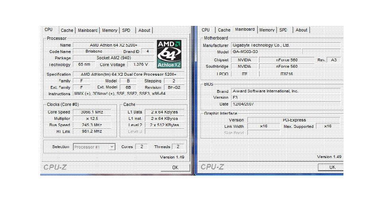
Task: Click the Cores count field
Action: (x=142, y=147)
